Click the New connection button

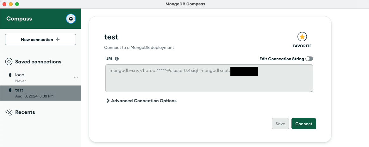coord(41,39)
